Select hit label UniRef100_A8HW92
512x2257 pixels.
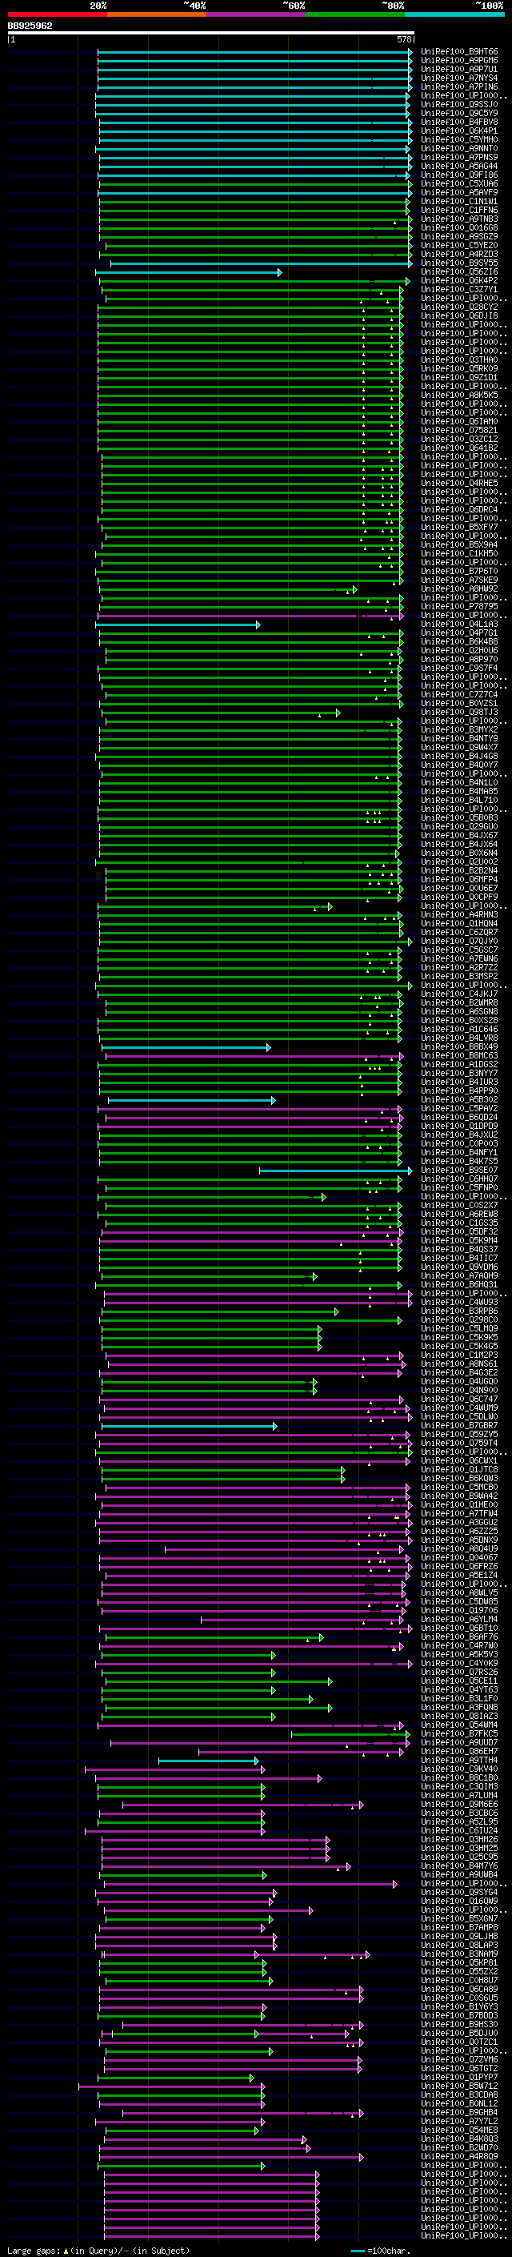coord(459,588)
